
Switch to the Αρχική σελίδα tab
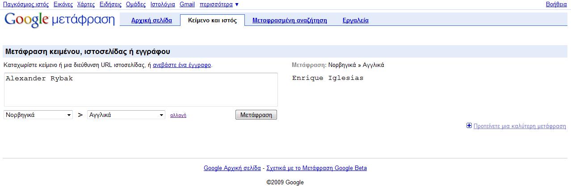coord(151,20)
